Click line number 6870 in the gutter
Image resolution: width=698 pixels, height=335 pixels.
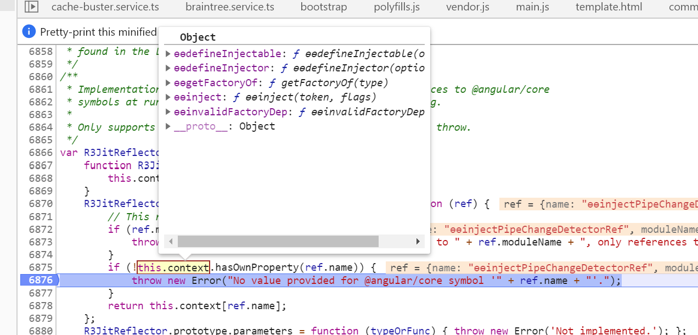coord(41,204)
